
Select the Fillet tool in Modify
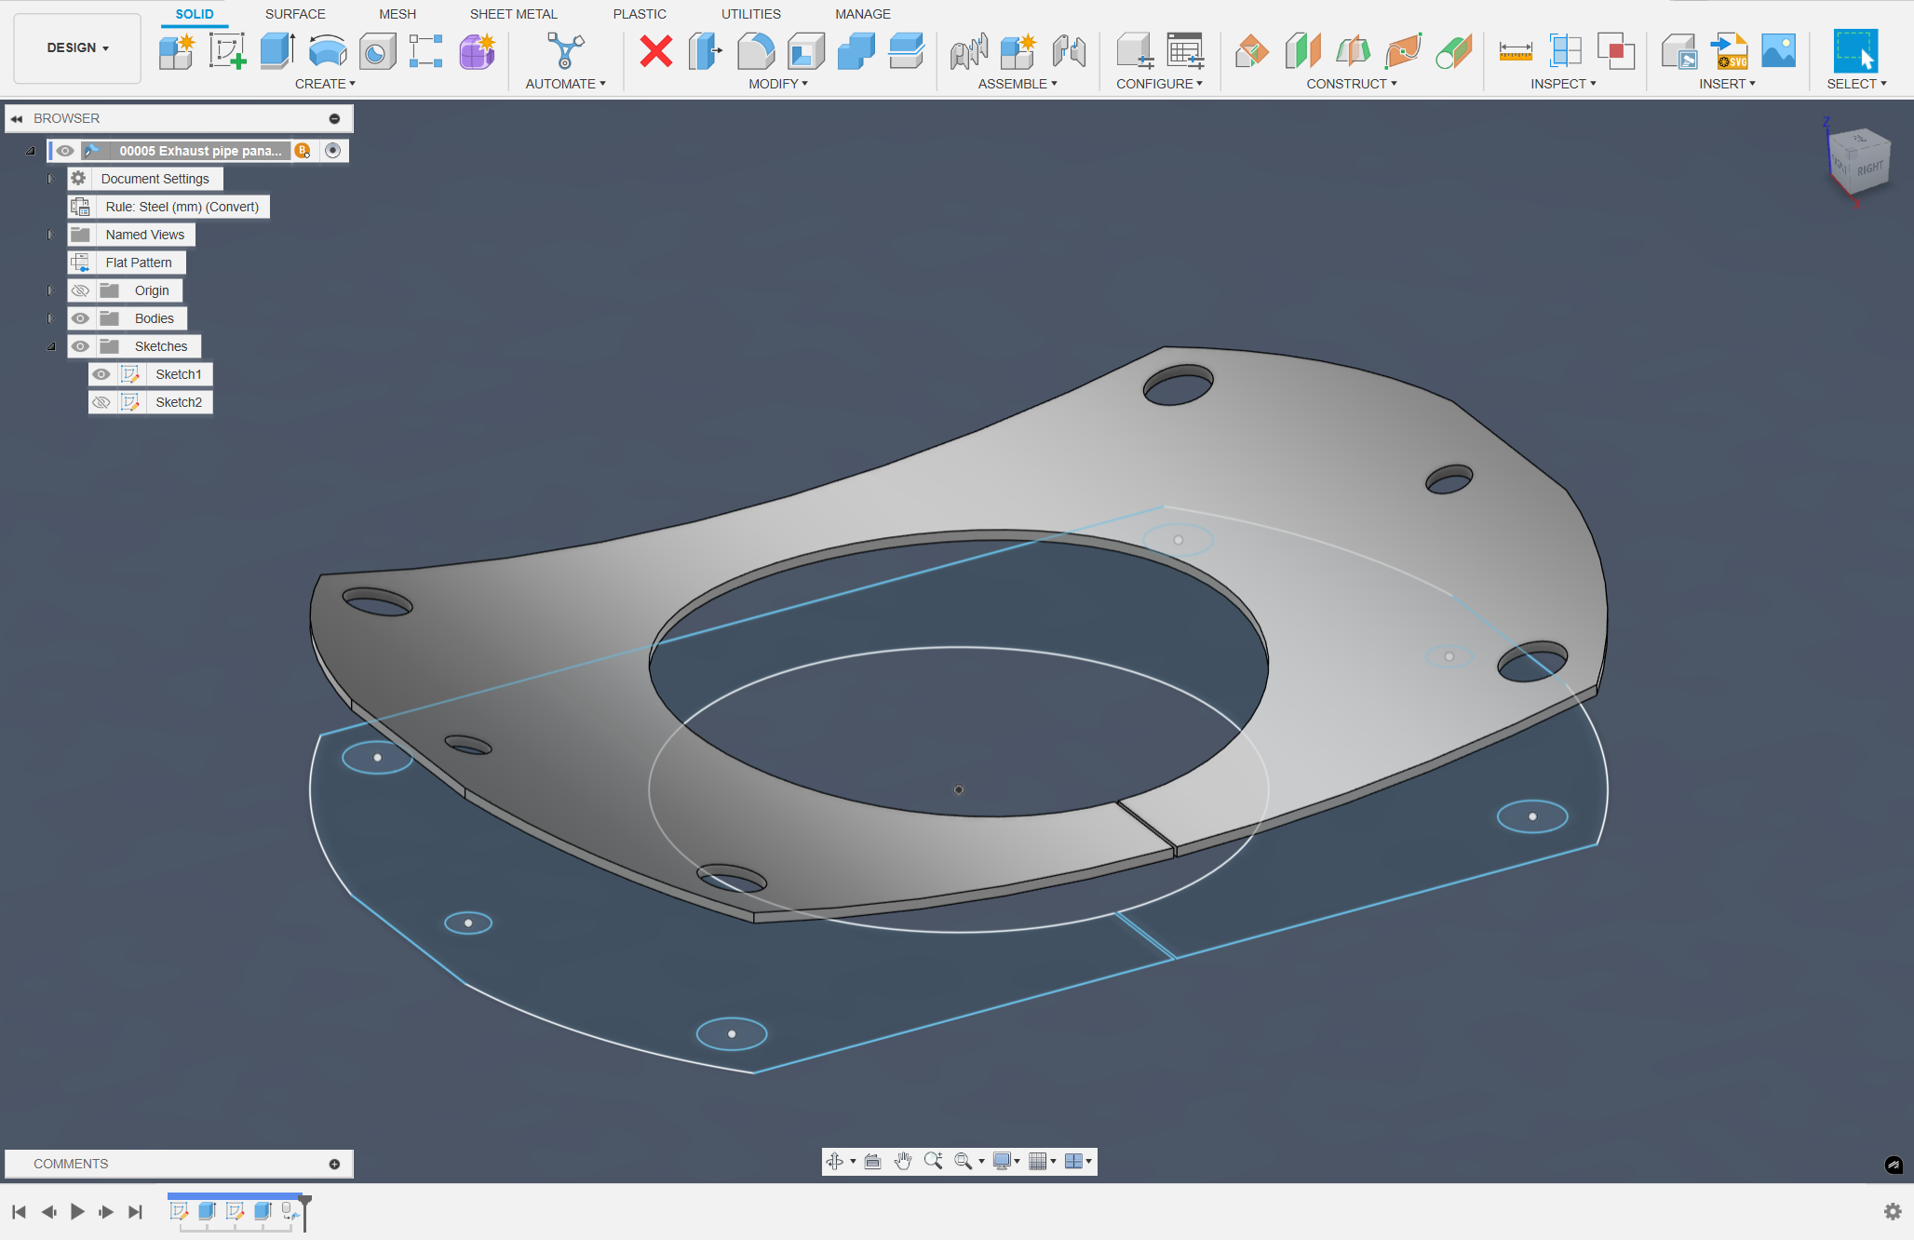(755, 50)
